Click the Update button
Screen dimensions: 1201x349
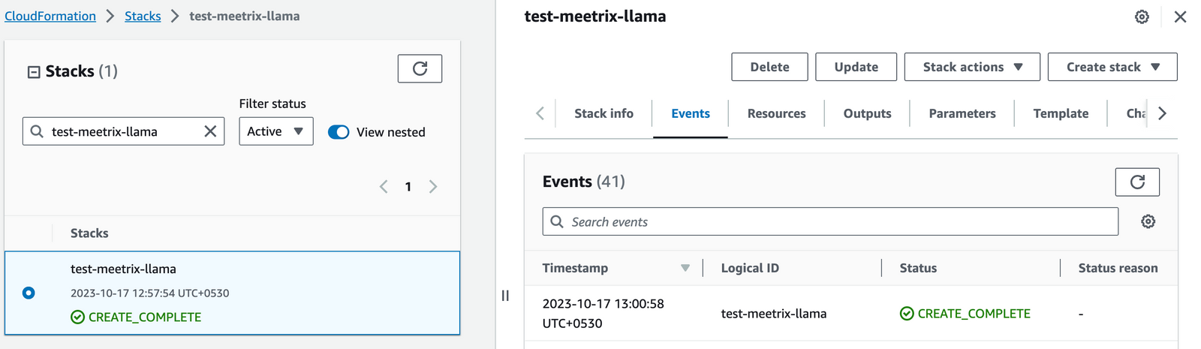pyautogui.click(x=856, y=67)
